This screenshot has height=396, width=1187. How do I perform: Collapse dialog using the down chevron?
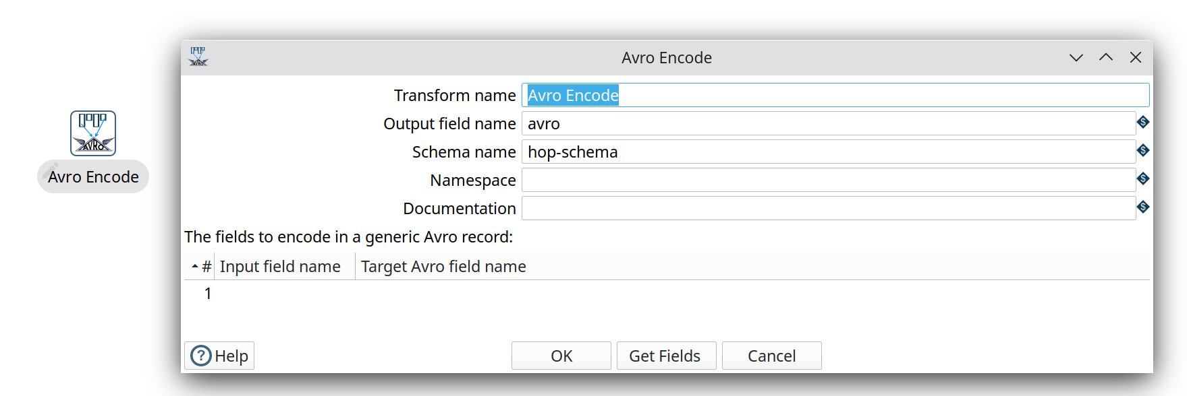click(1076, 58)
